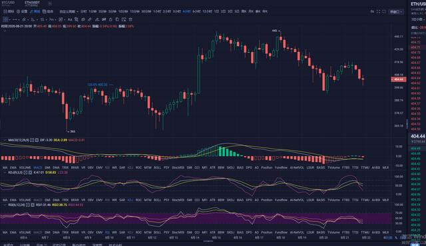Switch to the ETH/USDT tab

click(x=33, y=3)
